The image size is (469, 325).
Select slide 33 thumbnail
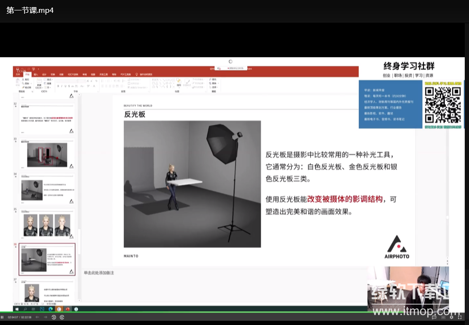coord(46,155)
